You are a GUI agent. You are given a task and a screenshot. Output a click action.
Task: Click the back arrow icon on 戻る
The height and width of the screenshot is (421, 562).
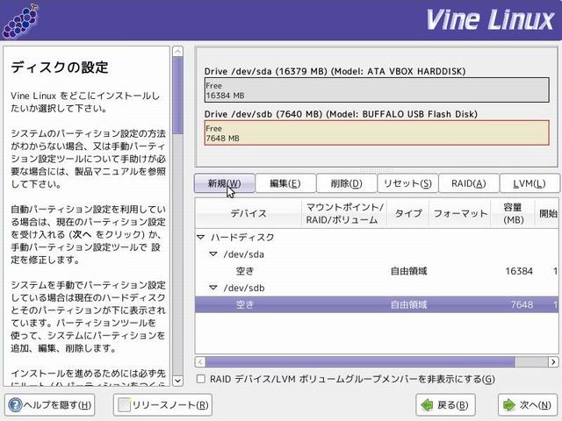[x=427, y=405]
